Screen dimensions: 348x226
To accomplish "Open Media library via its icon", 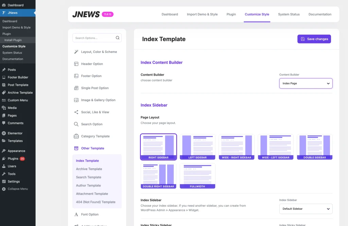I will pyautogui.click(x=4, y=108).
